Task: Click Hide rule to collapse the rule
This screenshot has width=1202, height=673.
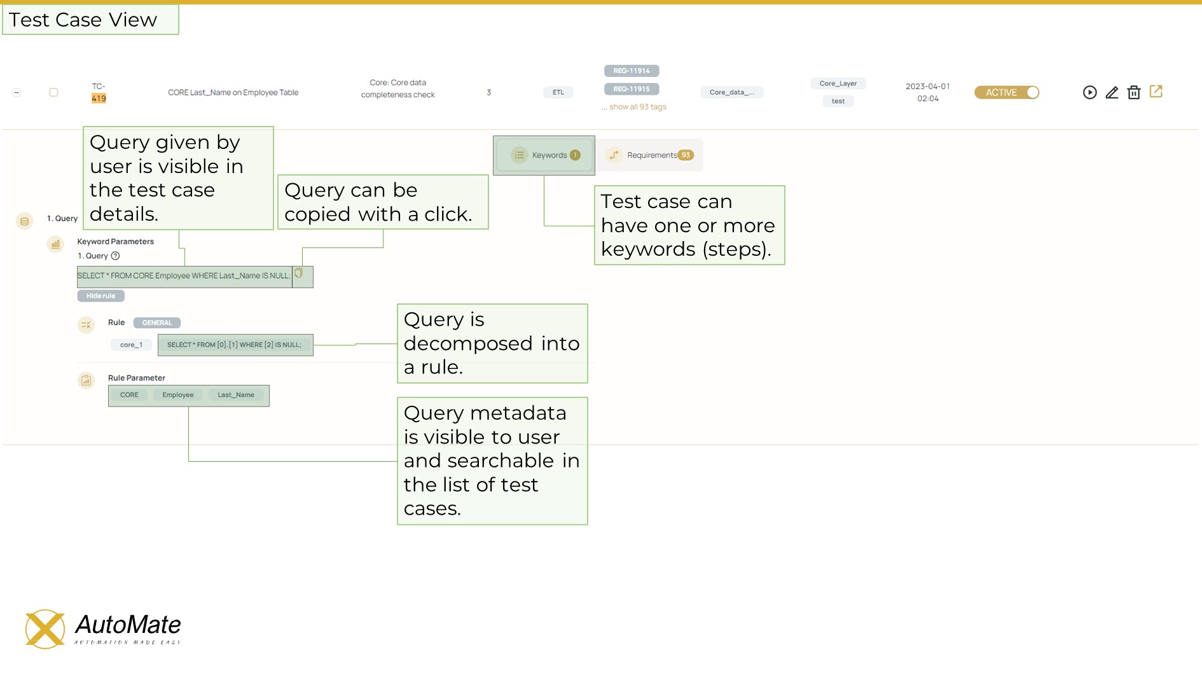Action: click(x=100, y=295)
